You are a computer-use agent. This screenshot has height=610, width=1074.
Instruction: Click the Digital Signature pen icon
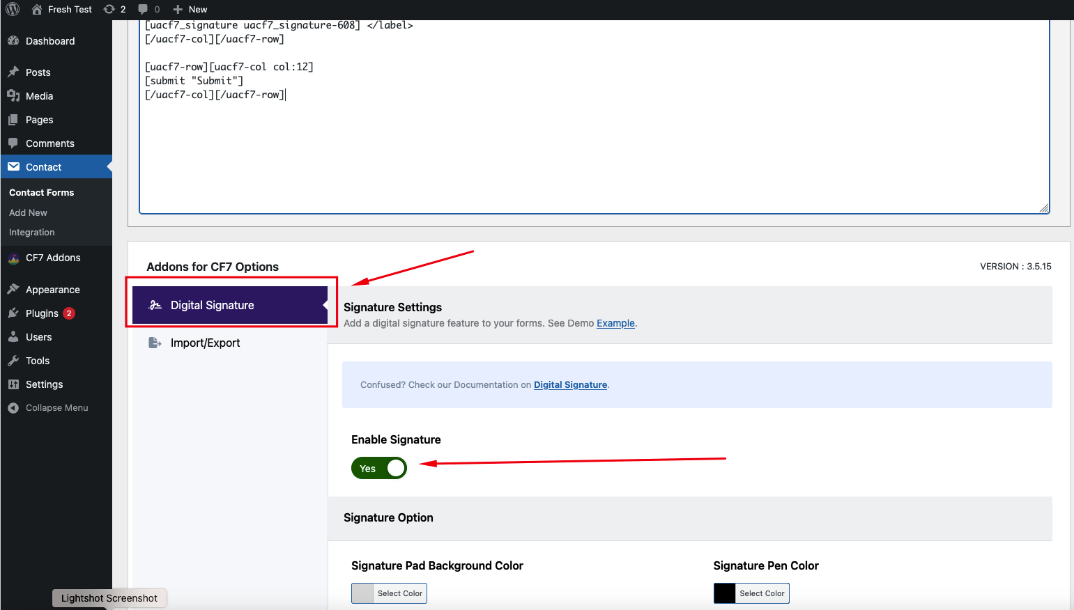(x=155, y=305)
